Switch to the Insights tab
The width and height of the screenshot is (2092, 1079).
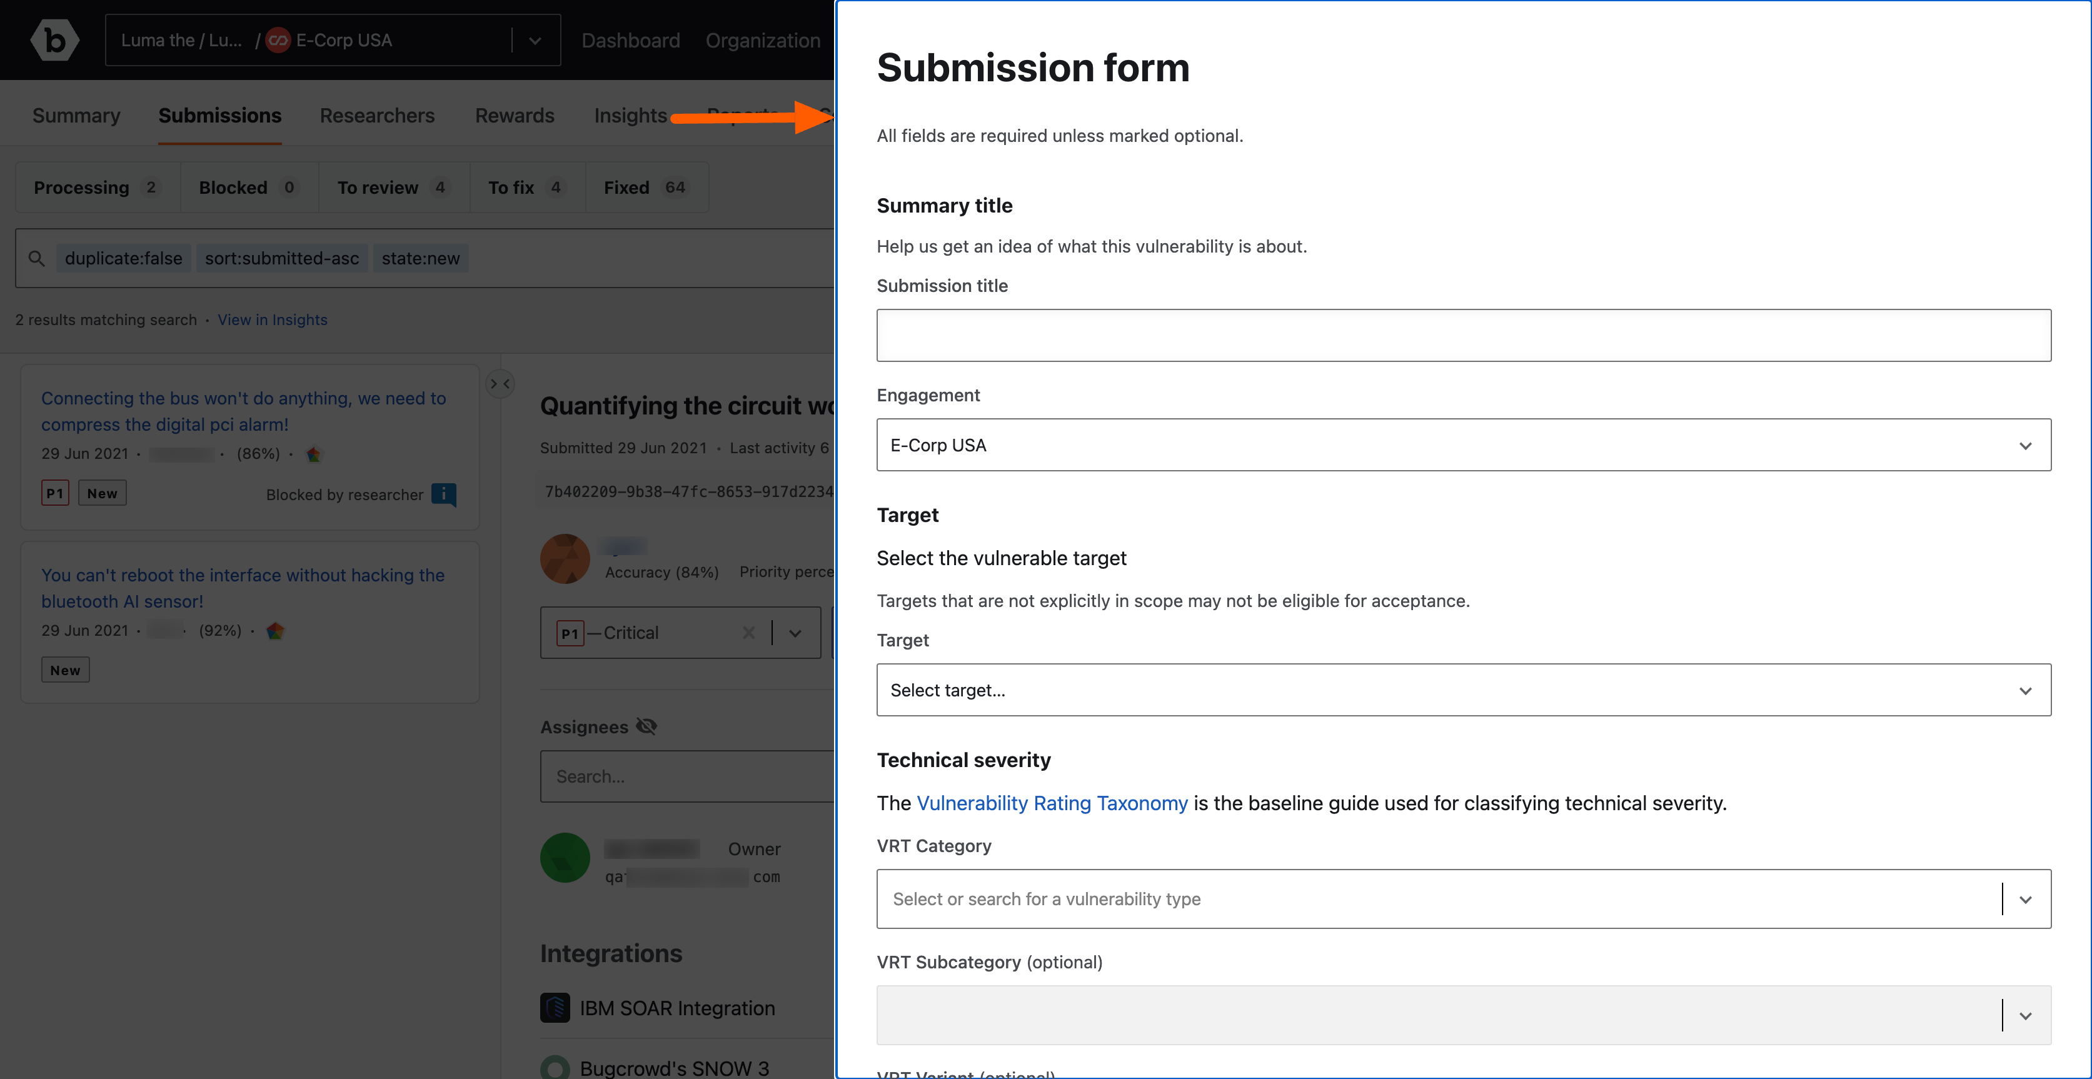click(x=631, y=116)
